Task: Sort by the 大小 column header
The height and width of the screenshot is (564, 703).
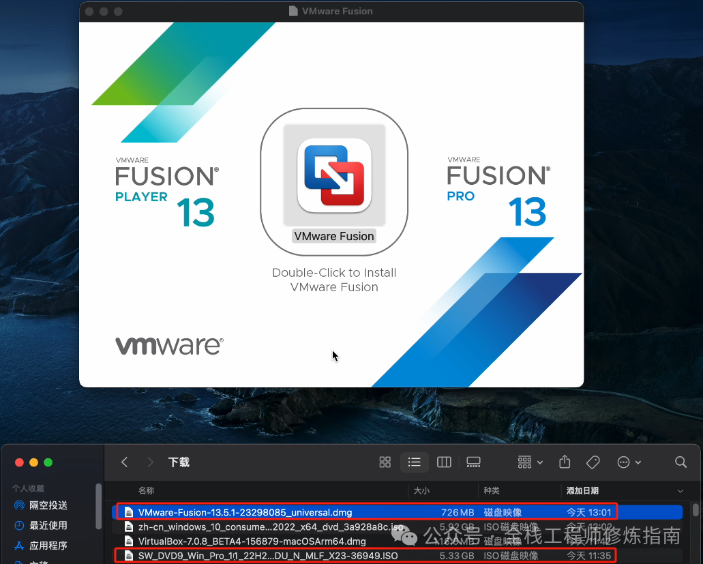Action: 421,490
